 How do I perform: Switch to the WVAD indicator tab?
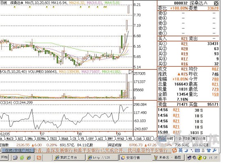tap(121, 139)
